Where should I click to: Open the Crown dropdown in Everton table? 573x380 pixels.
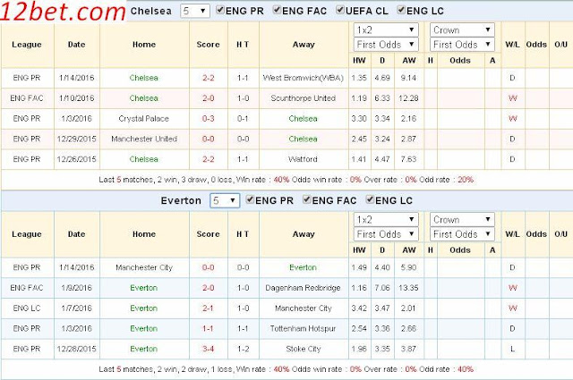(462, 219)
